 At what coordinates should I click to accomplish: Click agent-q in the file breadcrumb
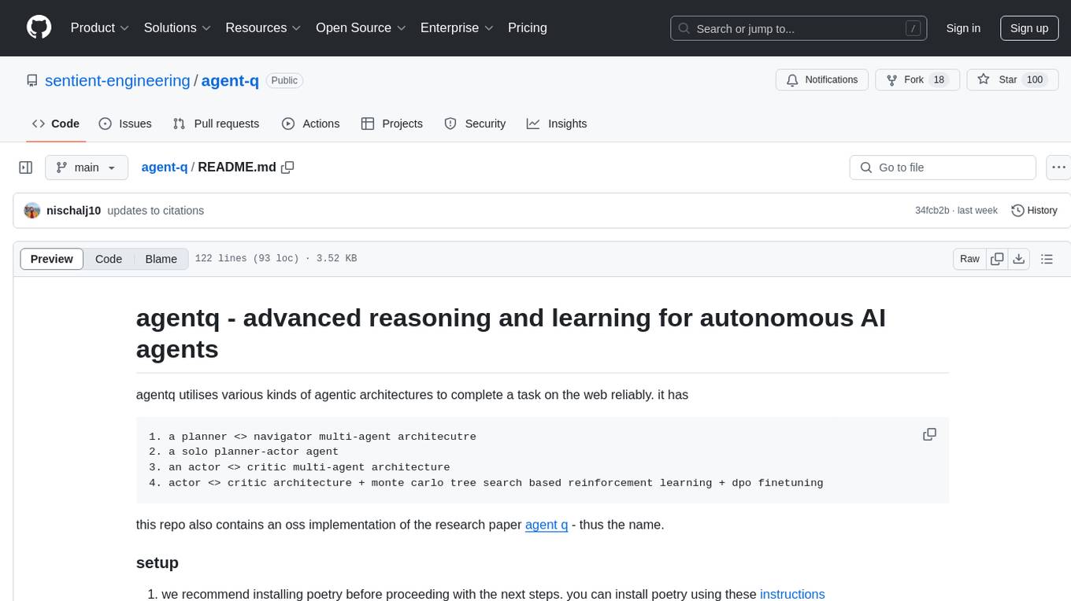click(x=164, y=167)
